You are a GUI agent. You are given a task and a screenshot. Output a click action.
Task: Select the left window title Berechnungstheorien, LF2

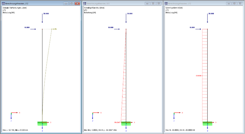[x=17, y=4]
